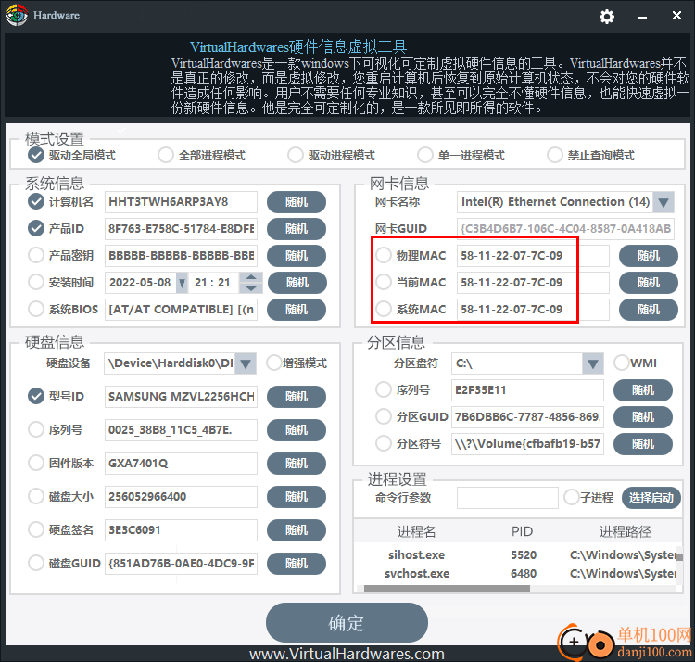Click the 计算机名 input field
The width and height of the screenshot is (695, 662).
pyautogui.click(x=181, y=202)
